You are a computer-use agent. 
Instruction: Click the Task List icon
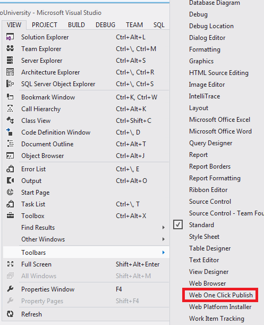pyautogui.click(x=10, y=204)
